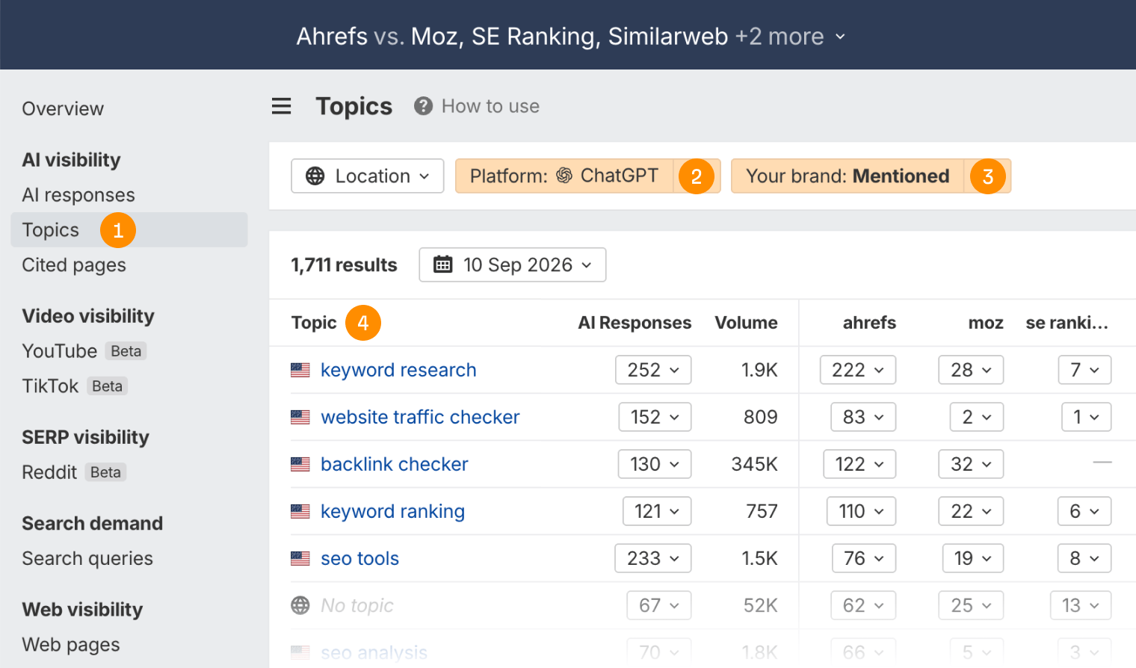
Task: Click the 345K volume value
Action: pos(754,464)
